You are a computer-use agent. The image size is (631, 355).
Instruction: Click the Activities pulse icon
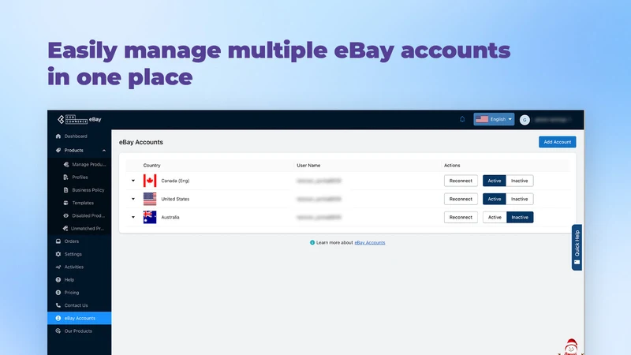[x=58, y=267]
